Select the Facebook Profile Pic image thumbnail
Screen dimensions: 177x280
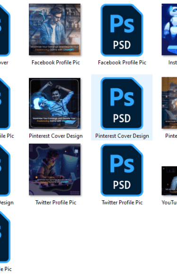[x=55, y=29]
